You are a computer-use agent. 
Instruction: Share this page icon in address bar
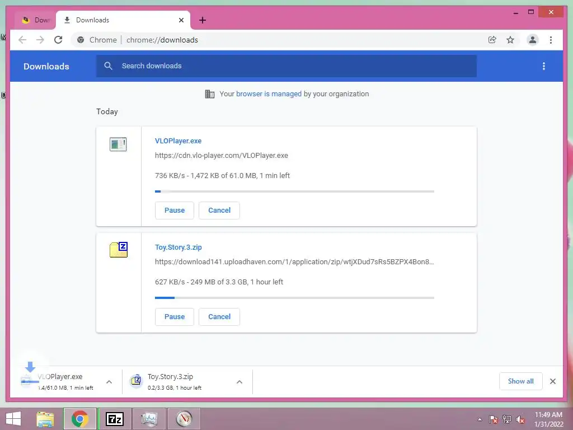pyautogui.click(x=492, y=40)
